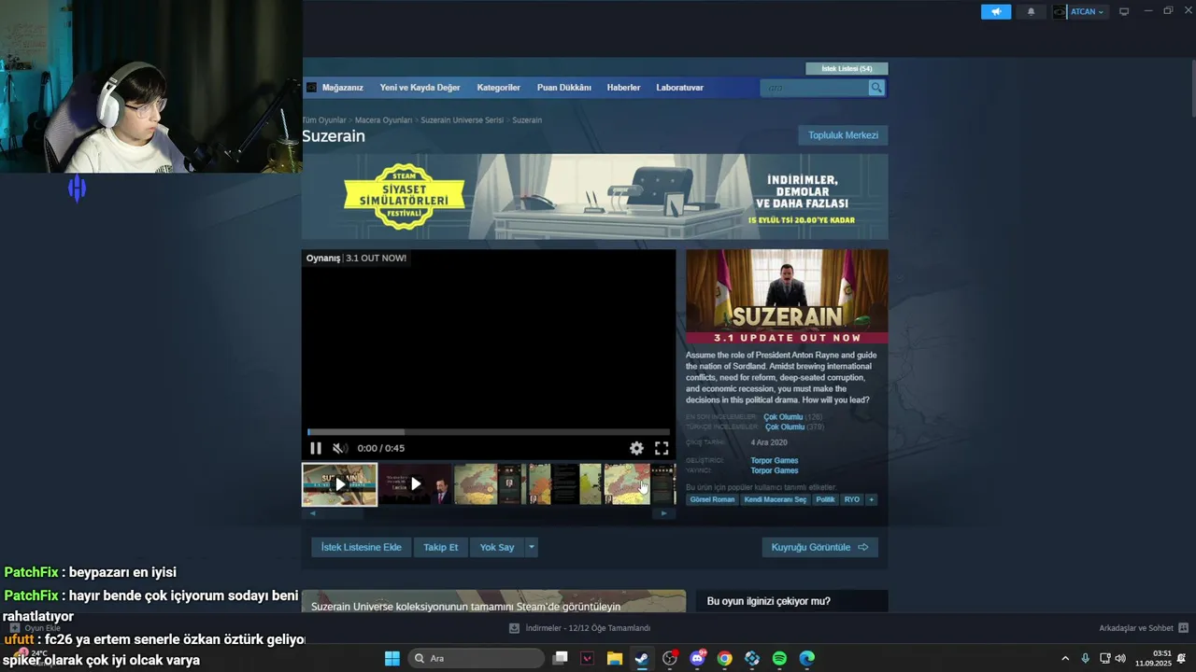Select the Görsel Roman tag
Screen dimensions: 1196x672
pyautogui.click(x=712, y=499)
